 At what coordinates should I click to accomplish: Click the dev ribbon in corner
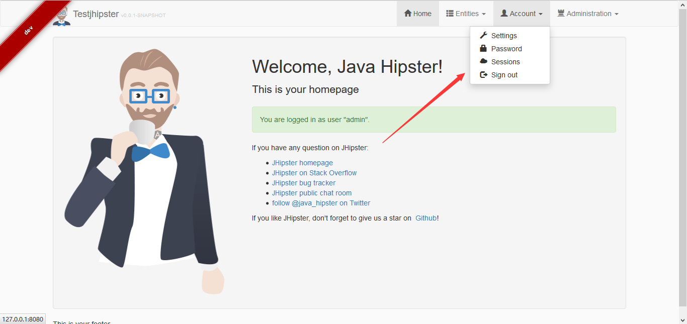tap(29, 30)
